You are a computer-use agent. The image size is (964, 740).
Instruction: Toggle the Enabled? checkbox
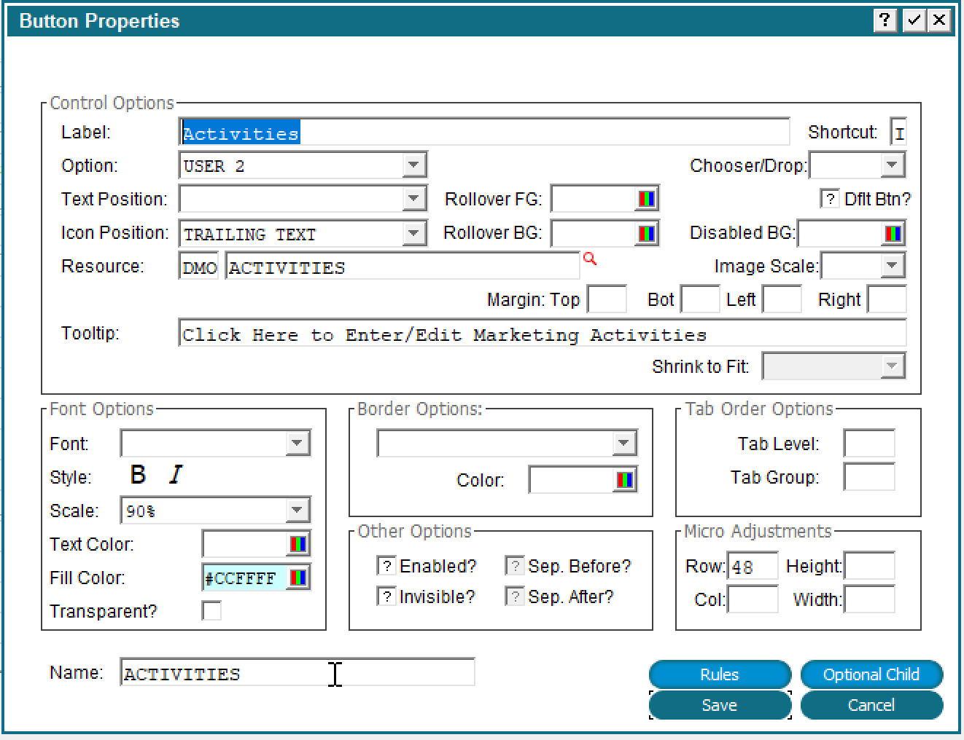pyautogui.click(x=386, y=566)
